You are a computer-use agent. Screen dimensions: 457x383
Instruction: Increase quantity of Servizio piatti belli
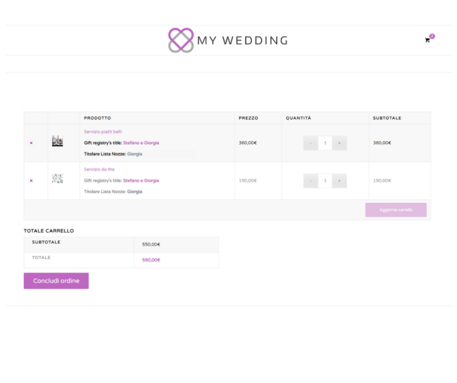pyautogui.click(x=339, y=143)
